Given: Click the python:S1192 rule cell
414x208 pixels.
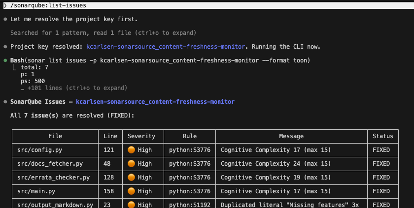Looking at the screenshot, I should coord(190,205).
